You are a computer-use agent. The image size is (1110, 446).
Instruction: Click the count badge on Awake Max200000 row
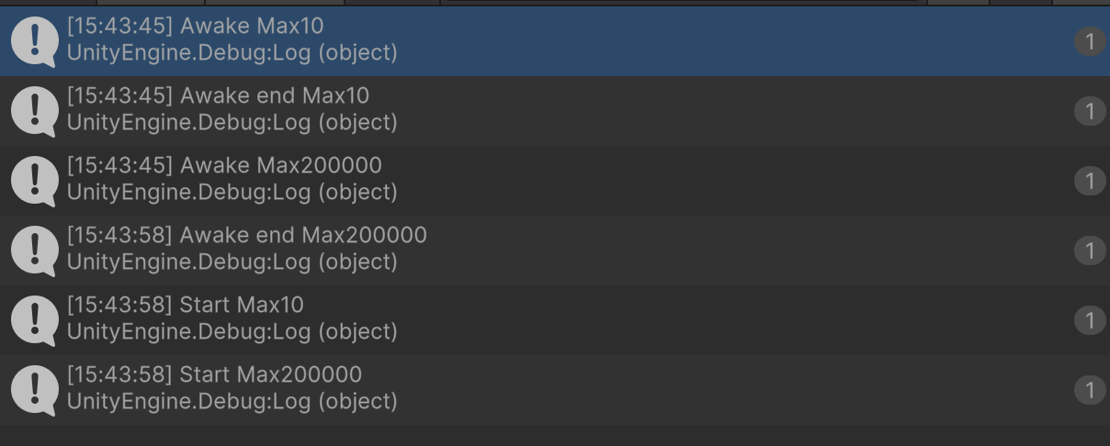[x=1090, y=181]
